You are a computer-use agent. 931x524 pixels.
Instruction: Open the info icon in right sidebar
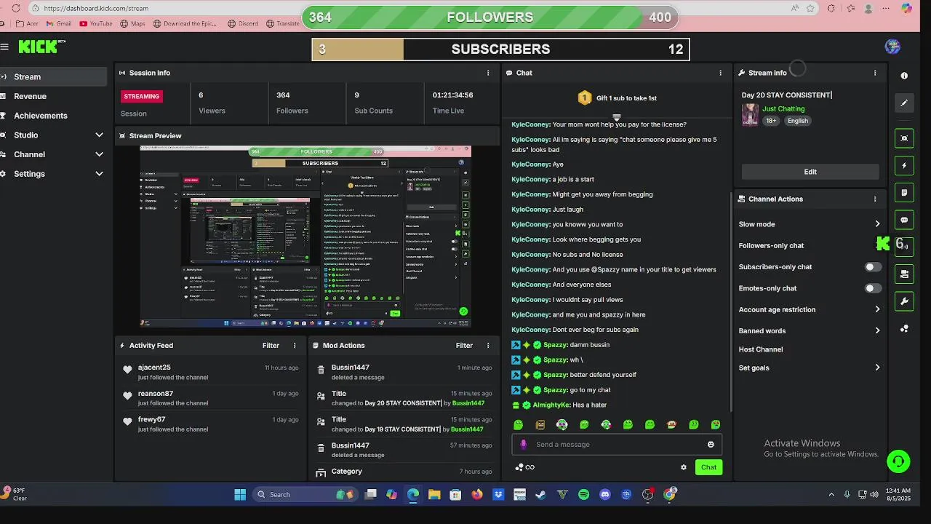pos(904,76)
